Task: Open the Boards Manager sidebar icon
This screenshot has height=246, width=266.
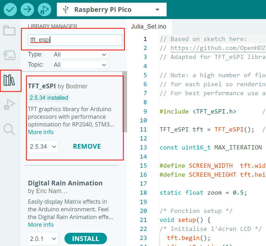Action: click(x=9, y=55)
